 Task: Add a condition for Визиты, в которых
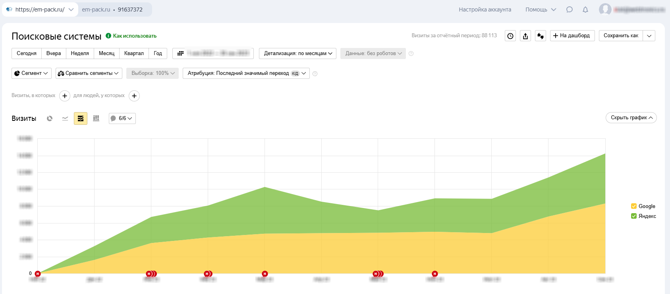point(65,96)
